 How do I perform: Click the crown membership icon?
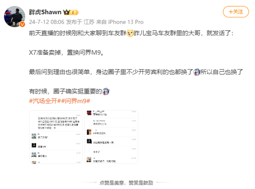(x=66, y=12)
